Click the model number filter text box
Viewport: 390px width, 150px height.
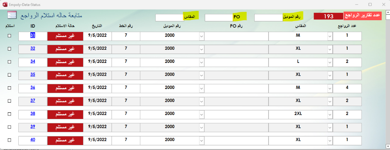[x=269, y=17]
